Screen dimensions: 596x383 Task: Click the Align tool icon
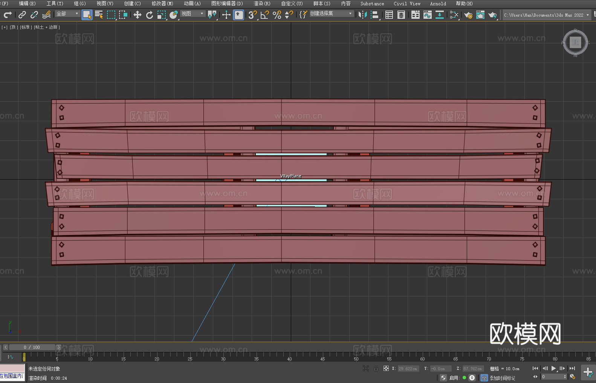(375, 15)
